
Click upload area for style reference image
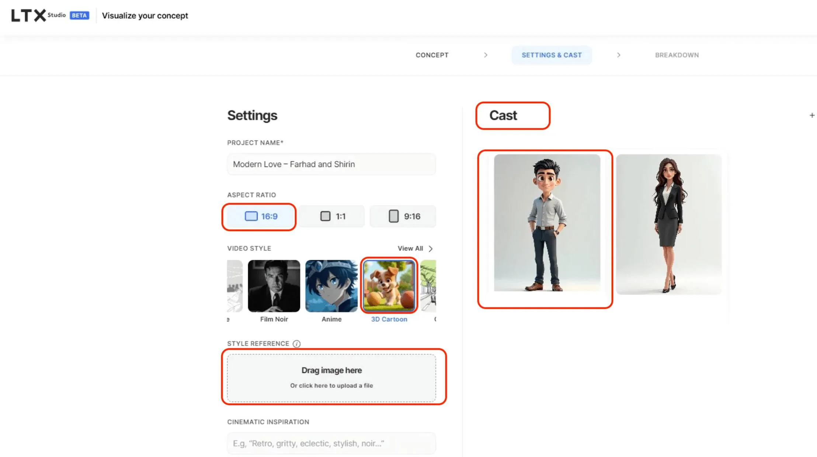tap(331, 378)
